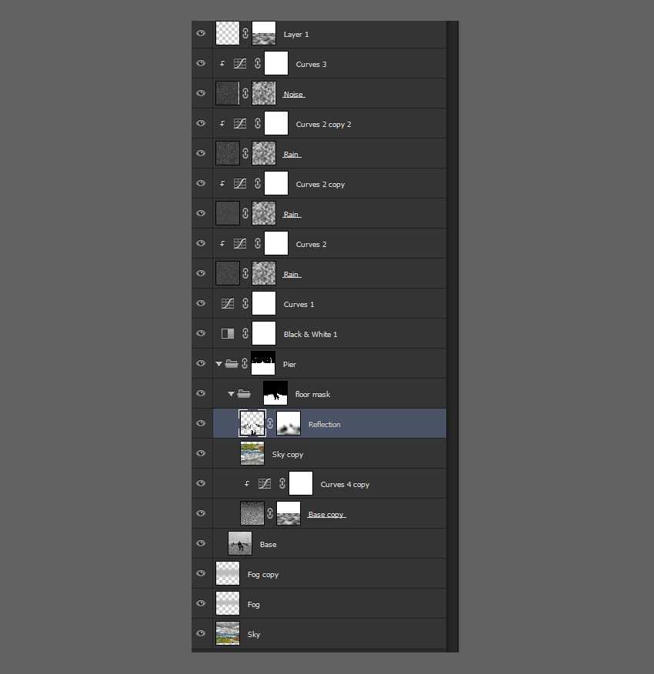Click clipping arrow on Curves 3
654x674 pixels.
click(222, 64)
